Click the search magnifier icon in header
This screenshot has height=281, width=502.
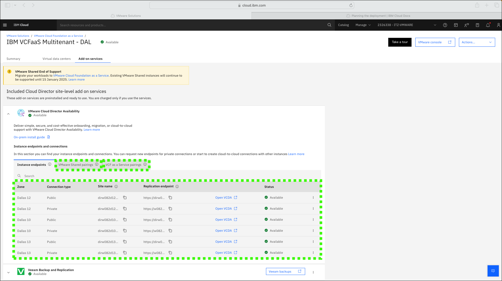point(329,25)
